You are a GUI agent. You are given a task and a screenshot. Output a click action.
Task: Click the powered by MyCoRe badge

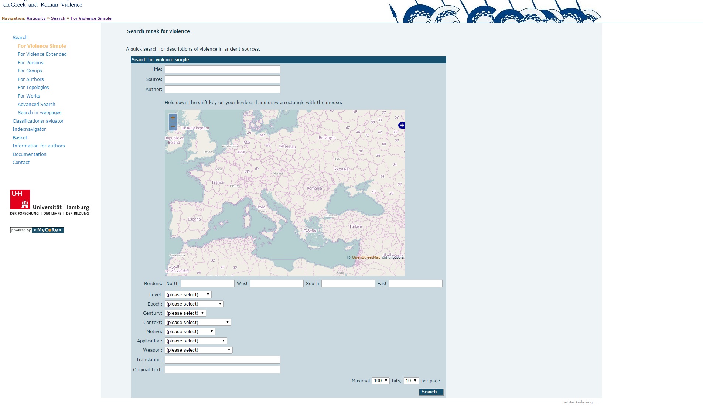[37, 230]
